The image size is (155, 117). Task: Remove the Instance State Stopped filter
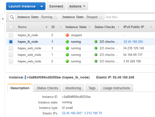click(x=100, y=17)
